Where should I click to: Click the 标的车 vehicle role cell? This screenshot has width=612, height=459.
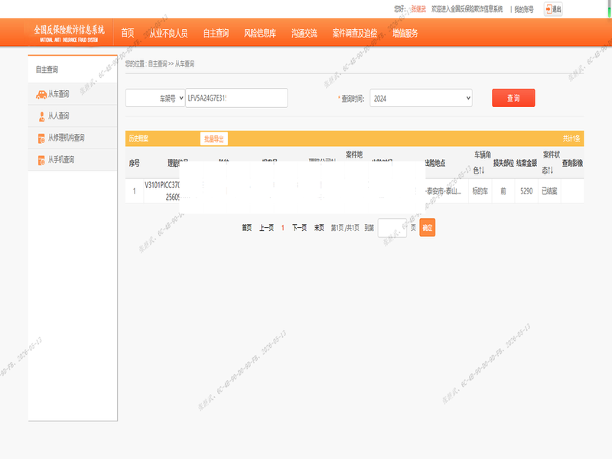tap(480, 190)
